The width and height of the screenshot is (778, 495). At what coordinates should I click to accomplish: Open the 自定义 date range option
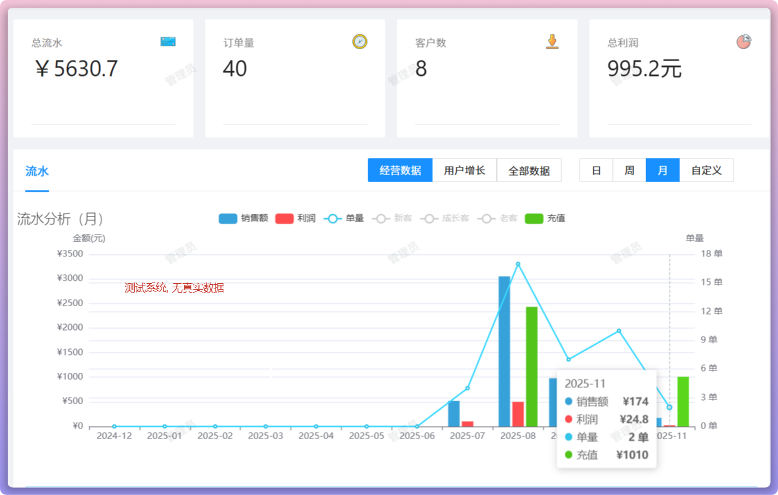(706, 170)
